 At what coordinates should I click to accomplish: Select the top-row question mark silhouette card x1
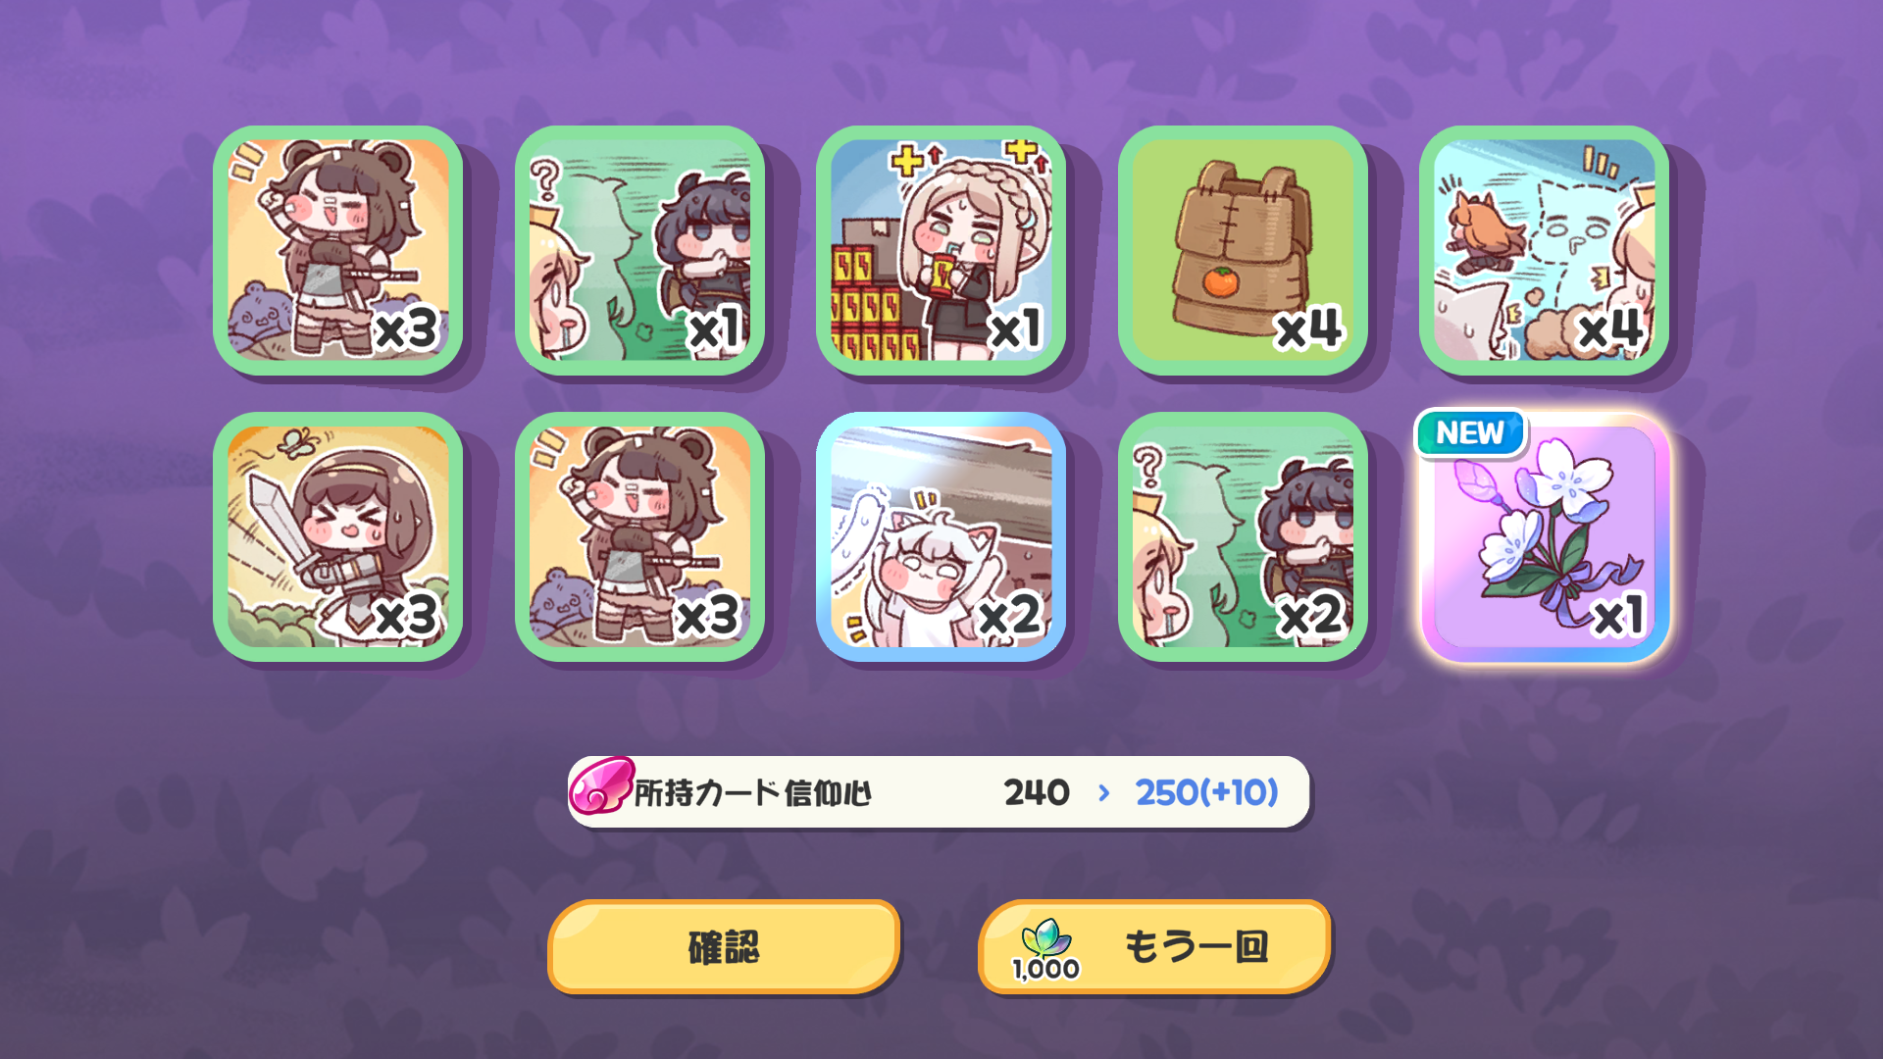point(639,250)
